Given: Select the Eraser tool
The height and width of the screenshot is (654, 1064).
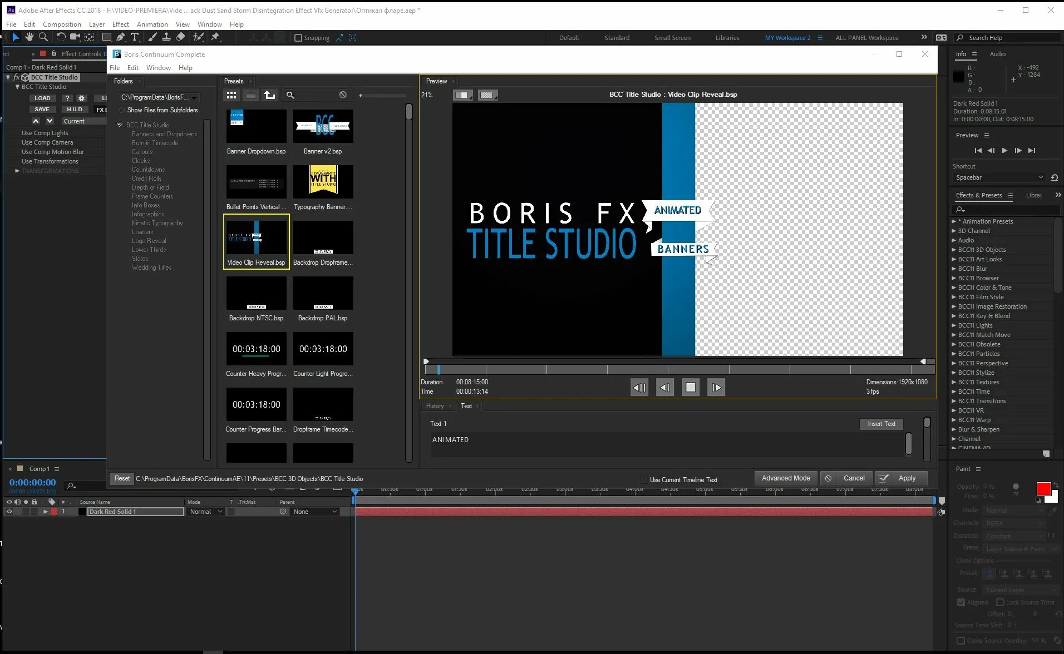Looking at the screenshot, I should (180, 37).
